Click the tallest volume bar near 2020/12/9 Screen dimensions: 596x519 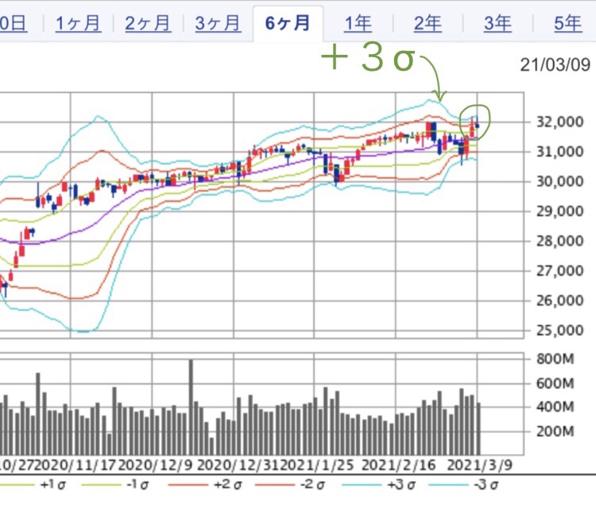tap(191, 405)
